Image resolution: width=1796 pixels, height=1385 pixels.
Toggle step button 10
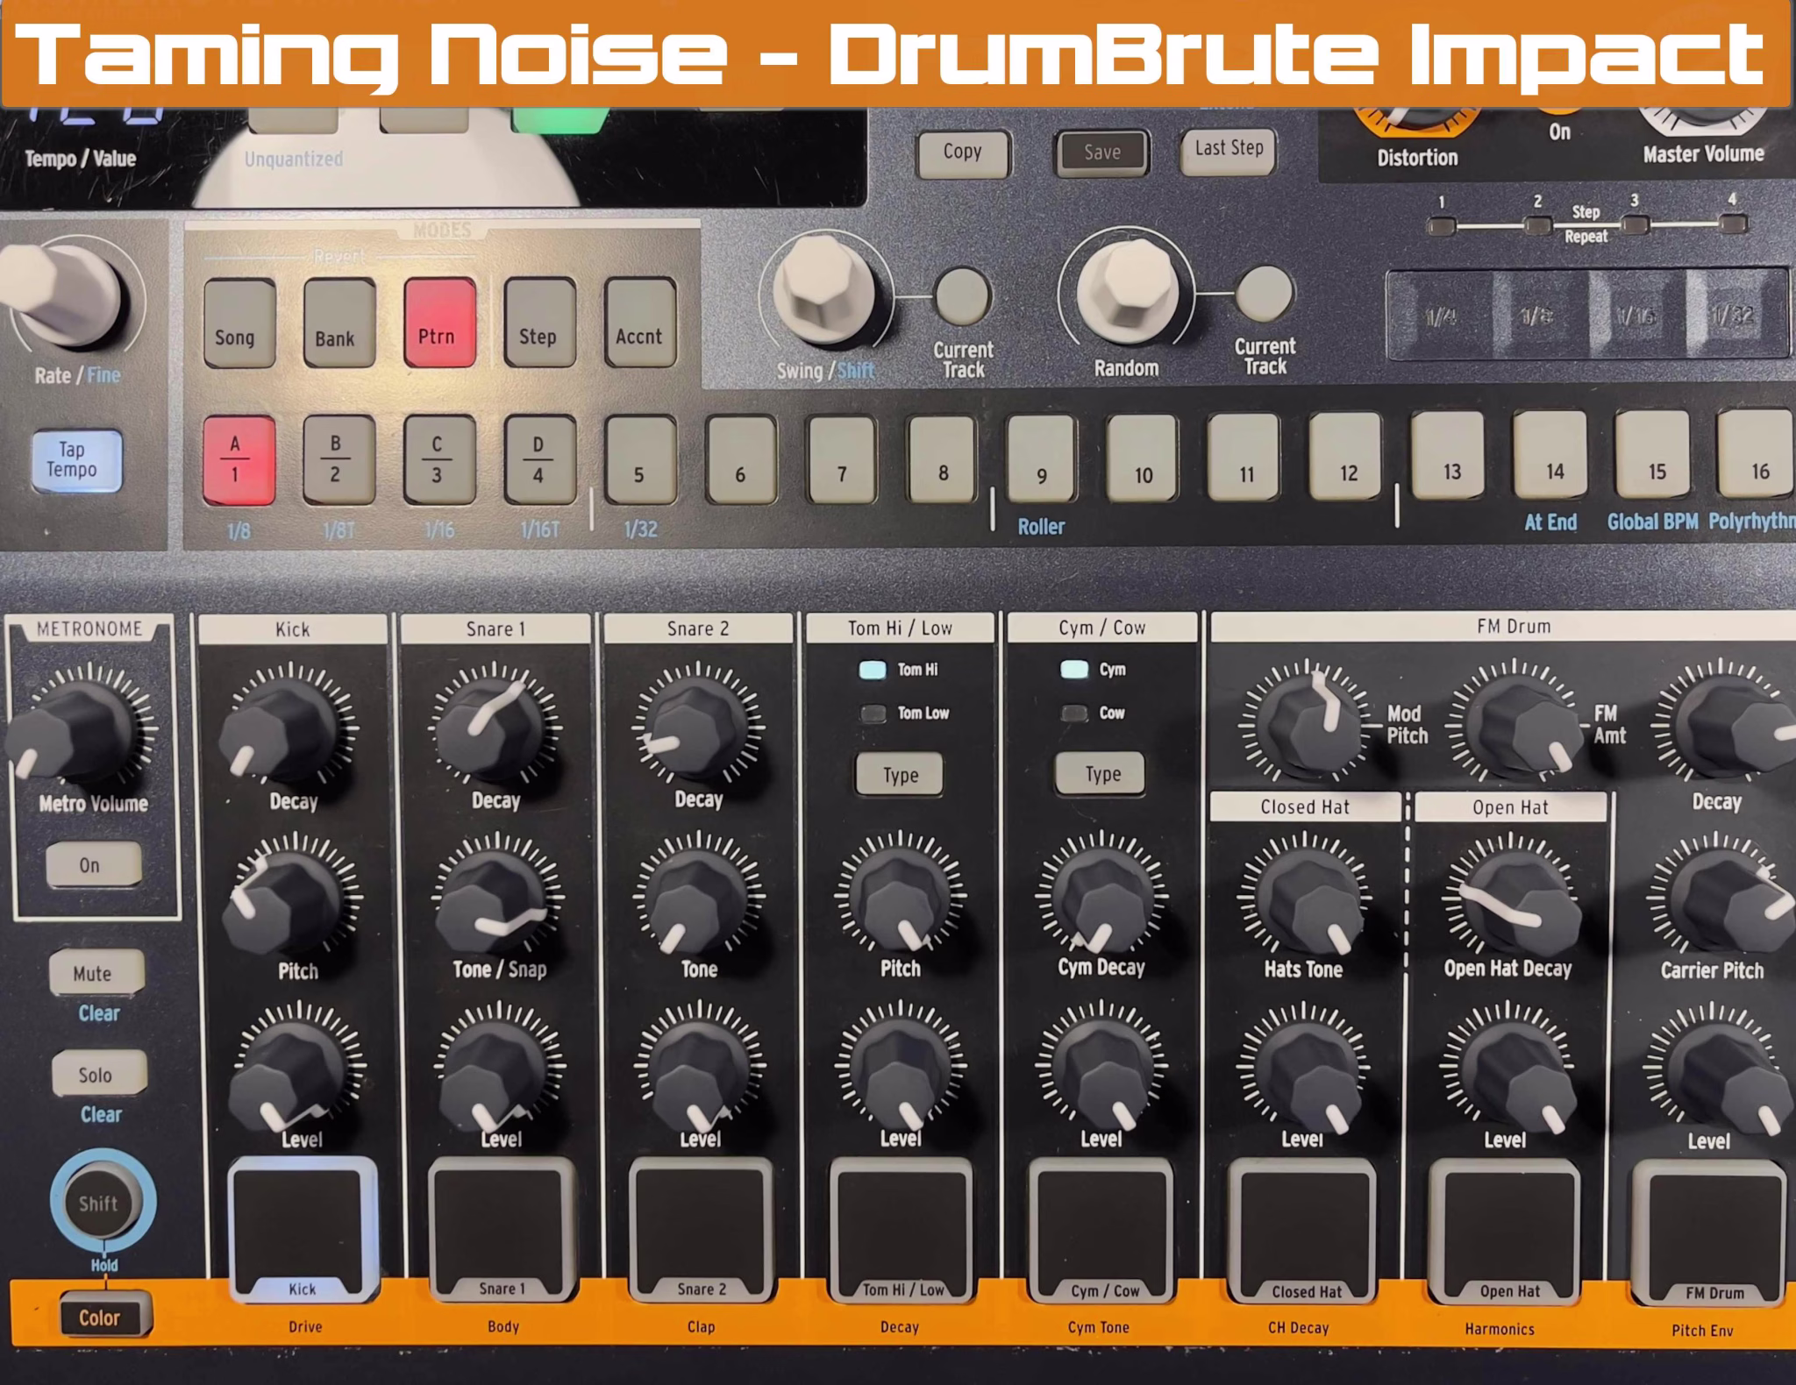point(1144,459)
